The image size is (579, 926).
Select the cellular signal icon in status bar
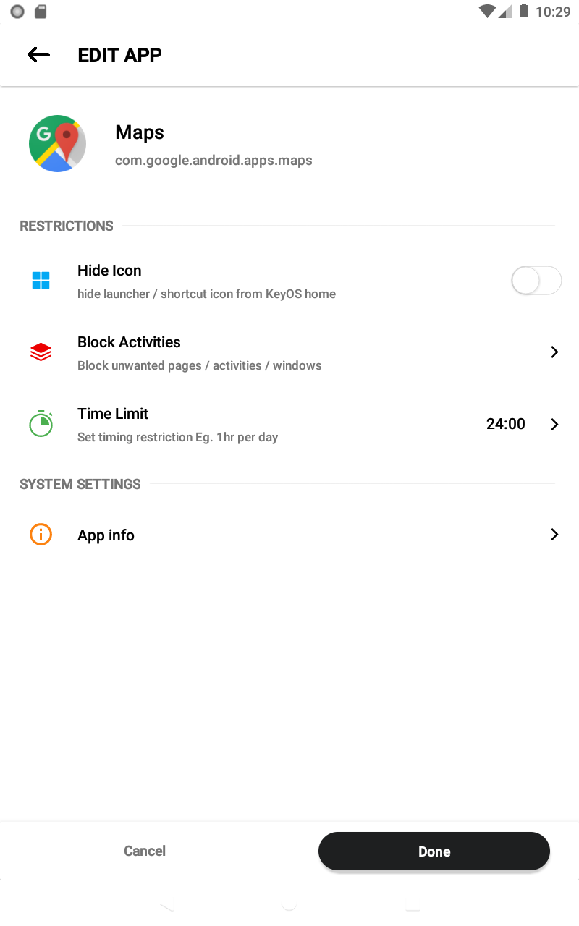[505, 12]
